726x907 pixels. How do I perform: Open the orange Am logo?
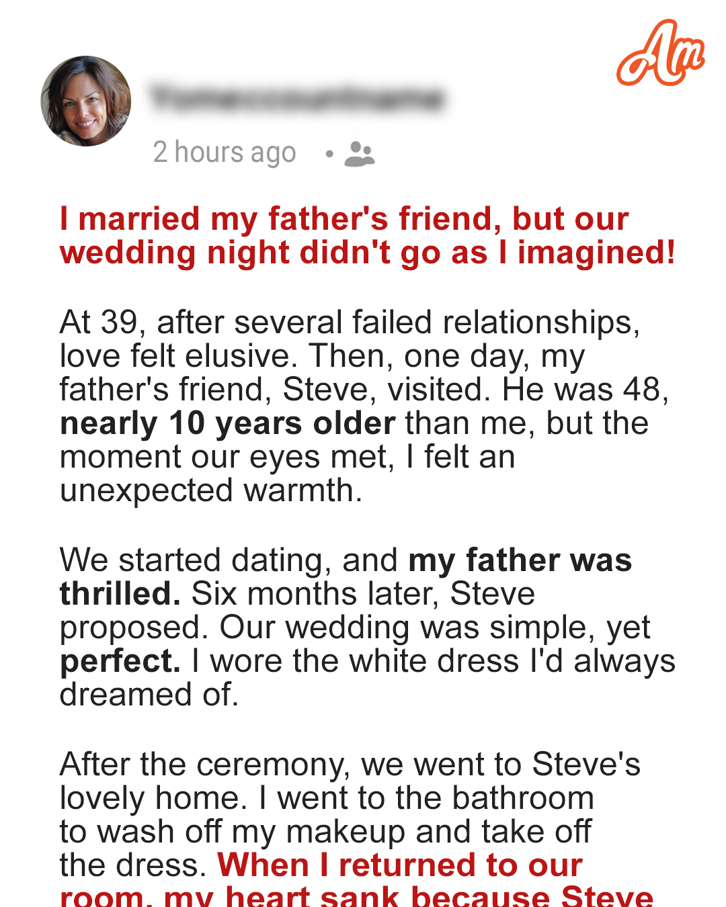(x=660, y=53)
